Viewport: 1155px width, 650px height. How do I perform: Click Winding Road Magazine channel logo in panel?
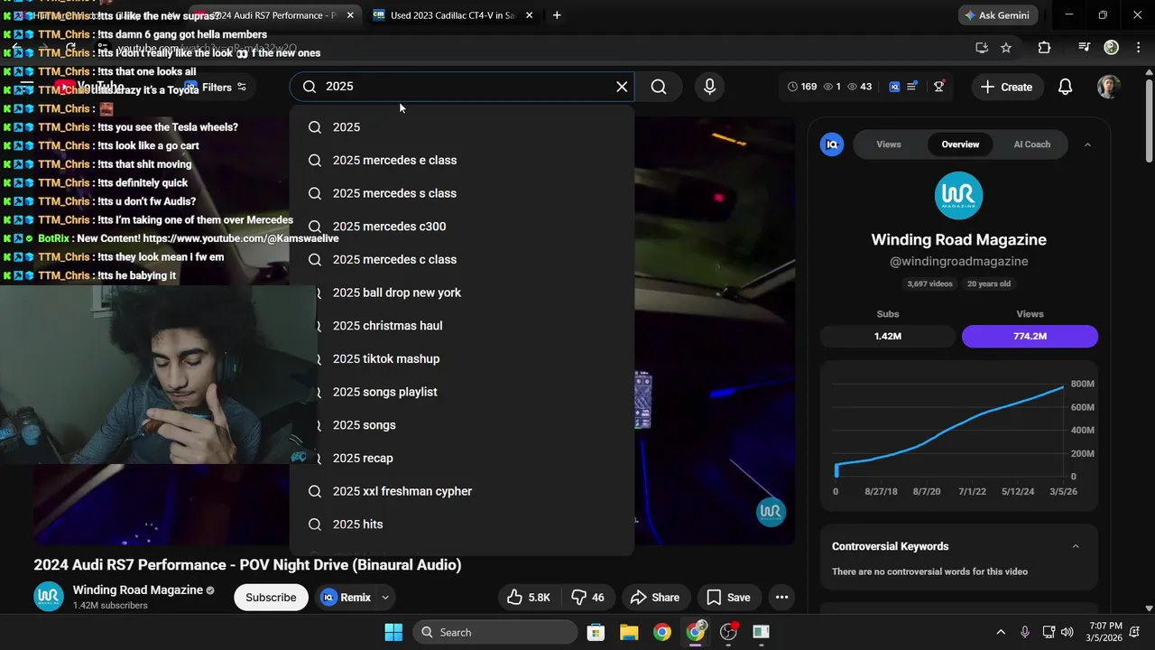958,195
